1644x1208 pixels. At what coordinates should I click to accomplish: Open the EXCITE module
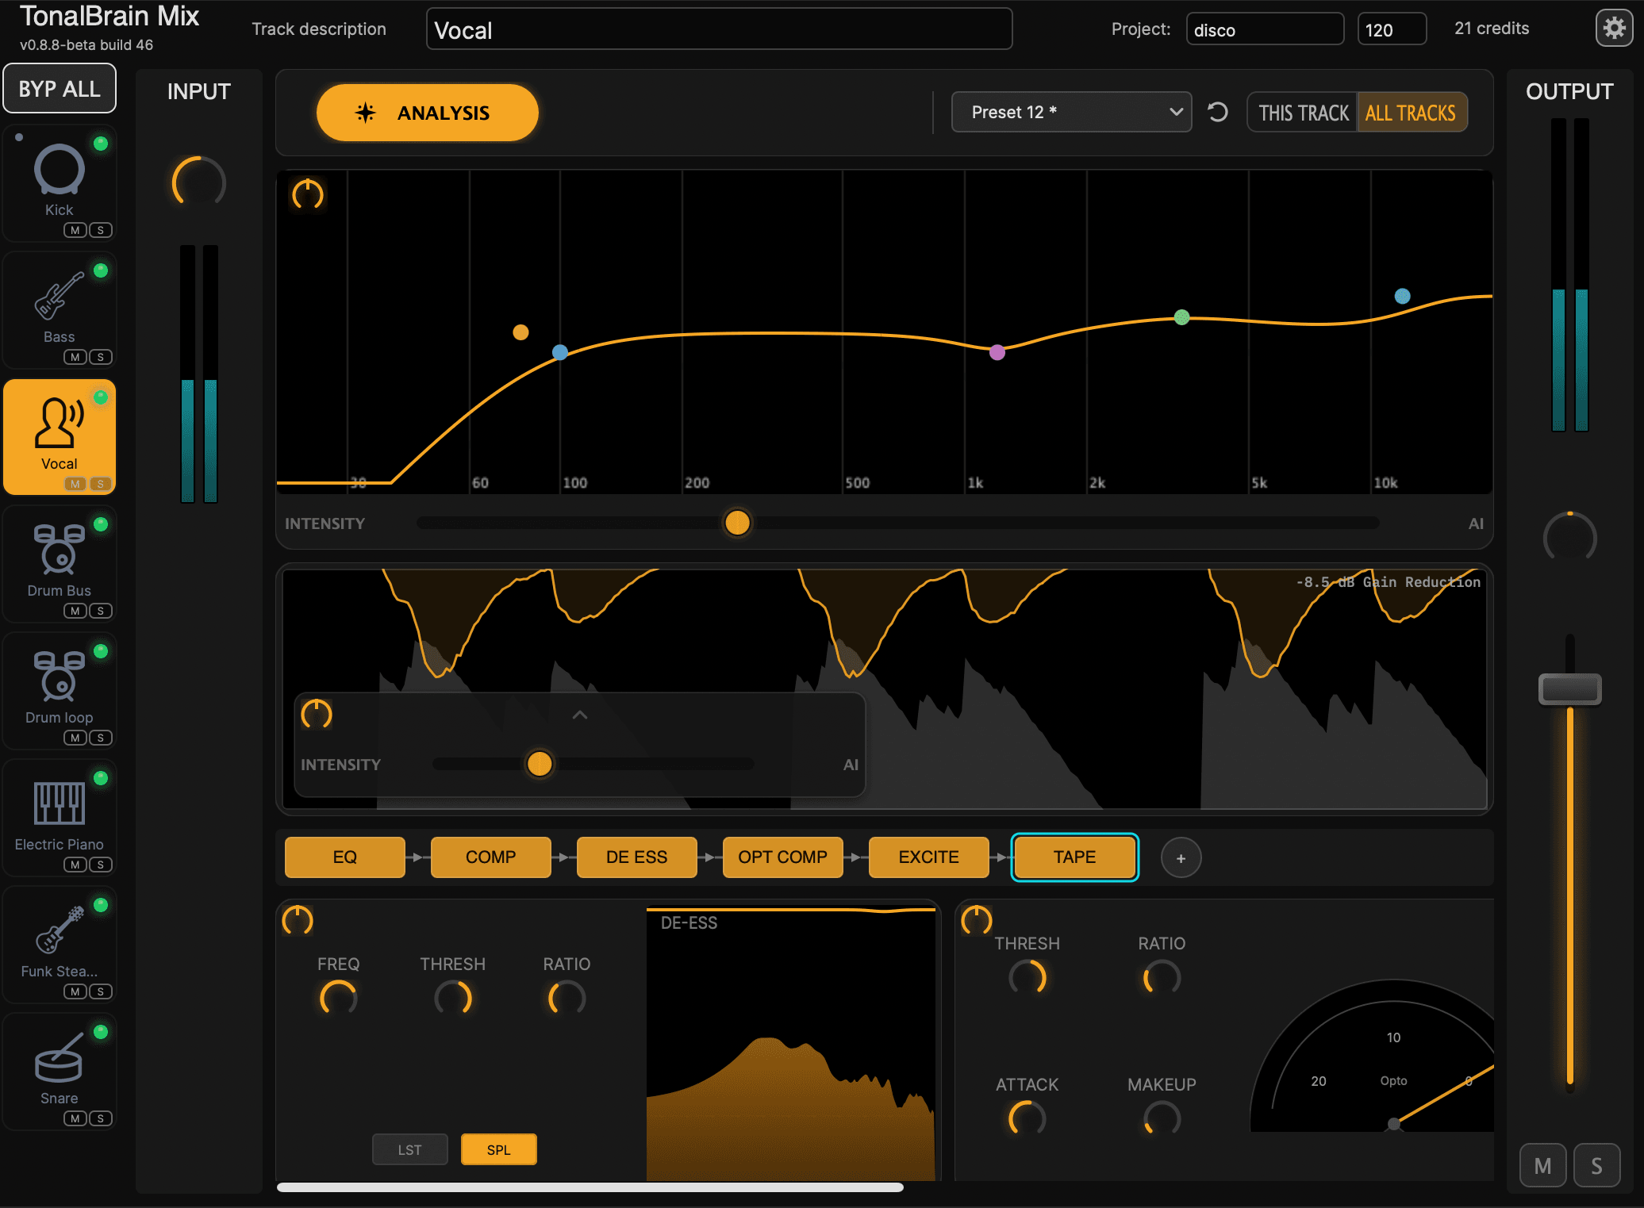(x=929, y=857)
